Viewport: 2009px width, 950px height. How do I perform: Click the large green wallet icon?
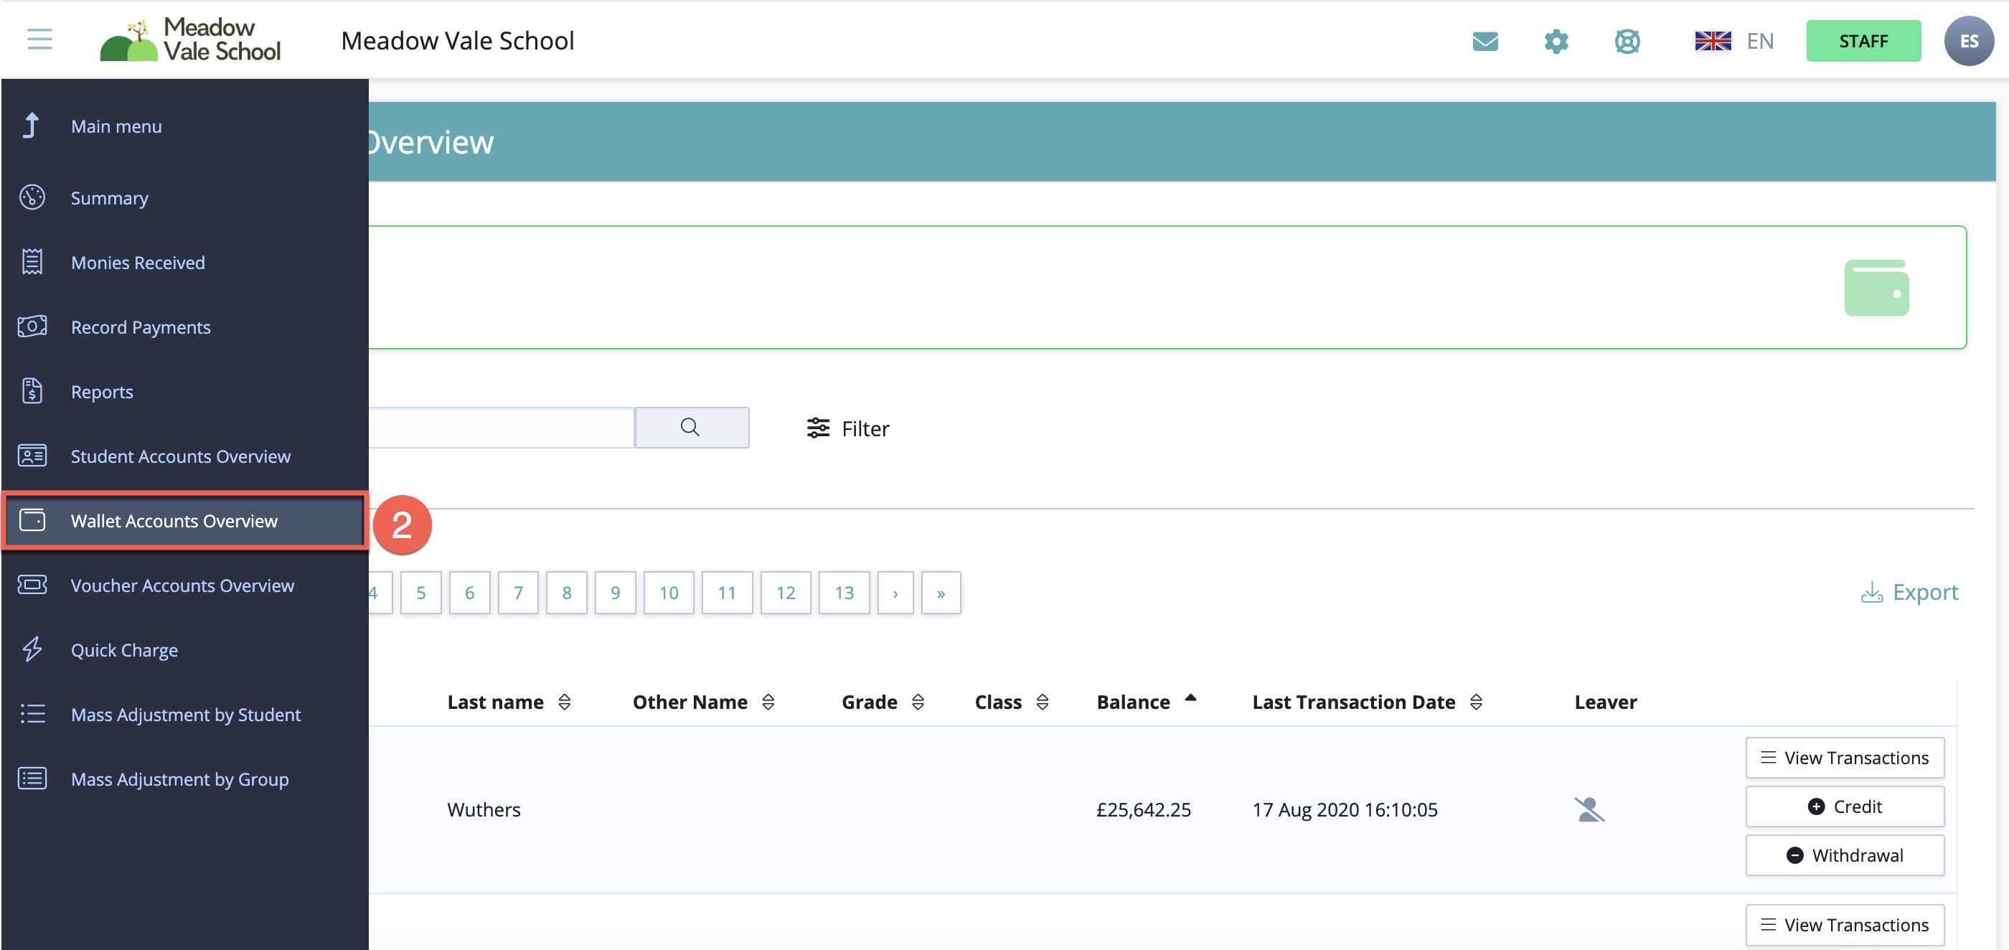pos(1876,288)
